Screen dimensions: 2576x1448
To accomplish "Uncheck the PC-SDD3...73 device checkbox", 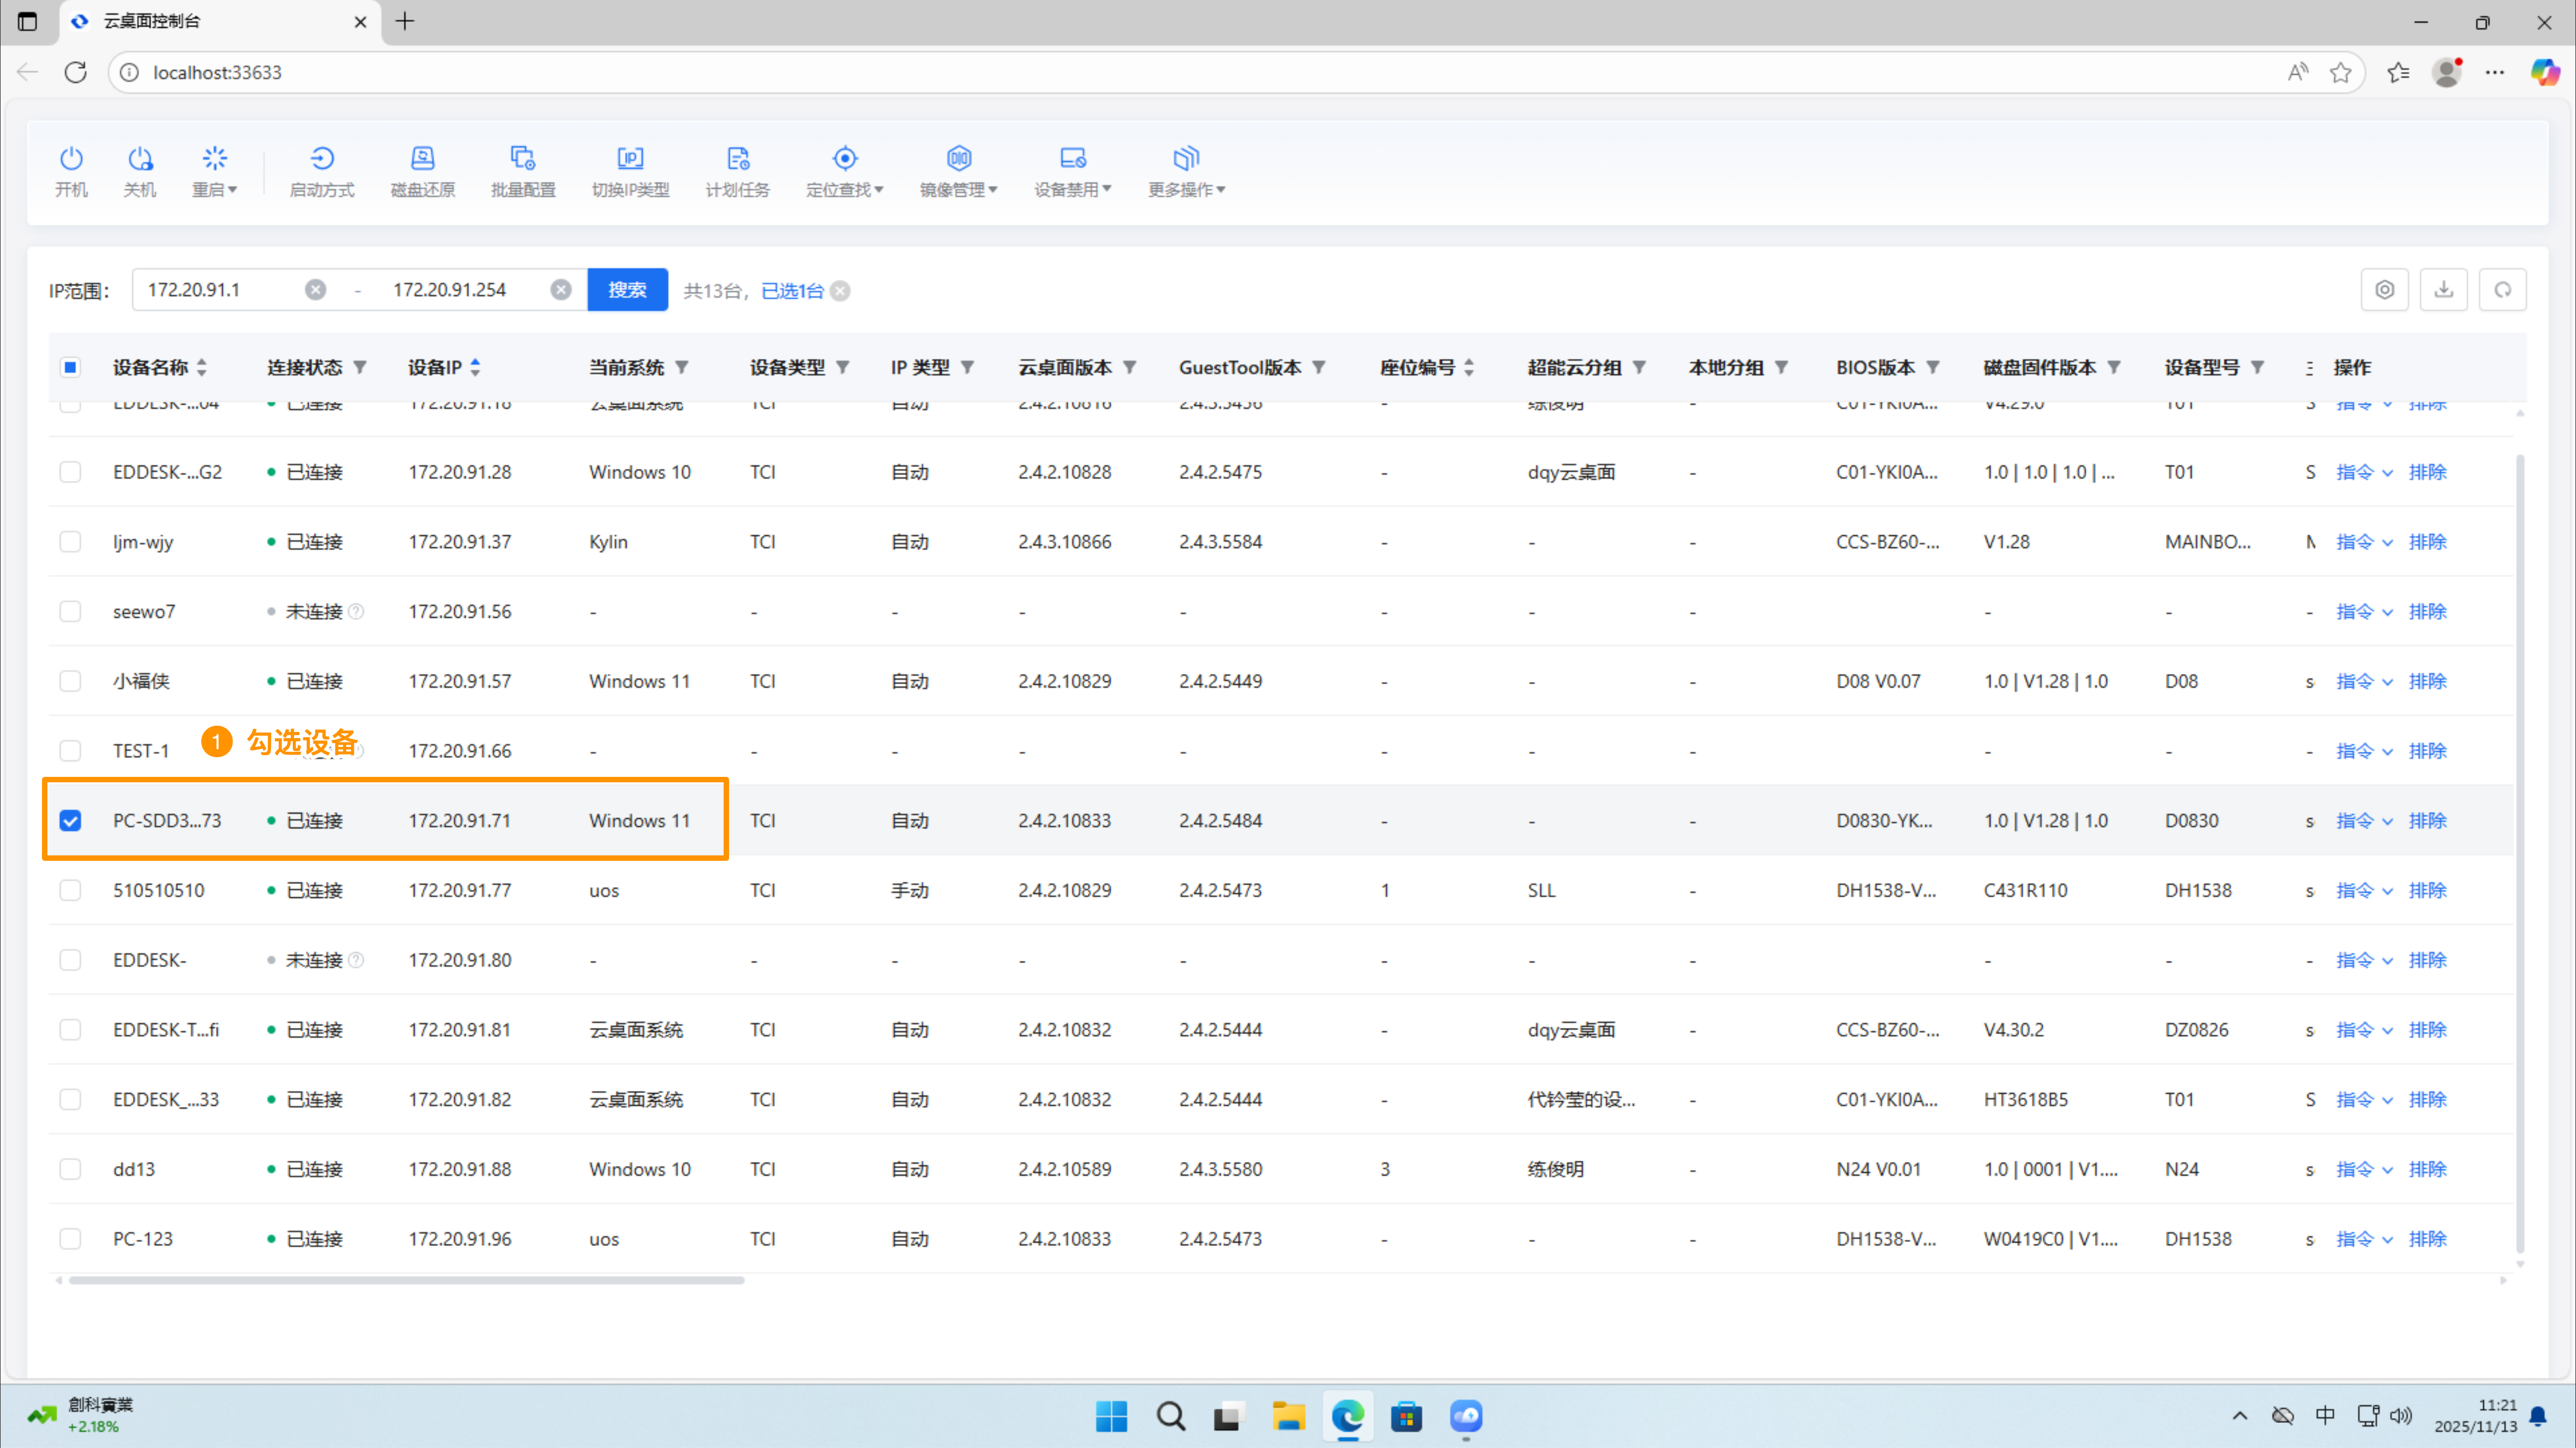I will click(x=70, y=821).
